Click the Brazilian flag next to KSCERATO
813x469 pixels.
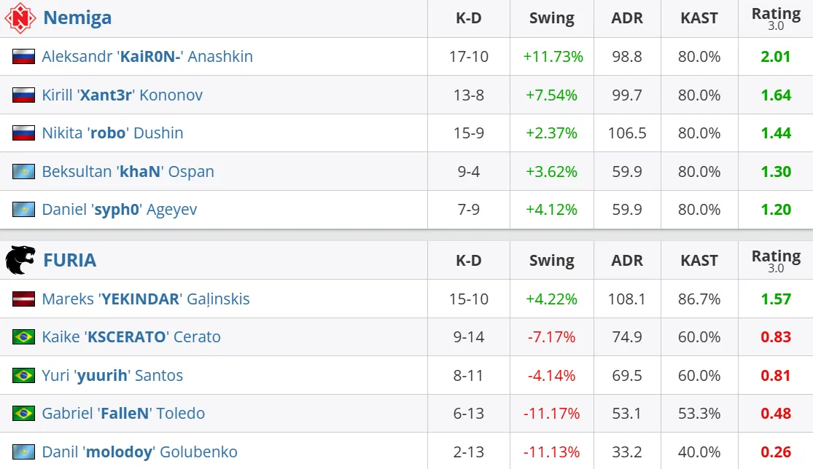23,337
